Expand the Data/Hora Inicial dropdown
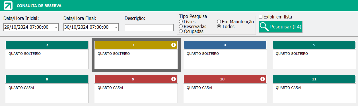Screen dimensions: 358x106 coord(56,27)
